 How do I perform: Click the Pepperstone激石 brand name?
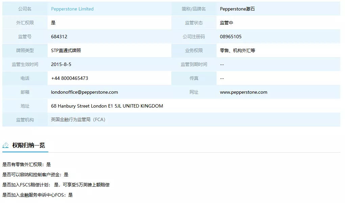[237, 9]
